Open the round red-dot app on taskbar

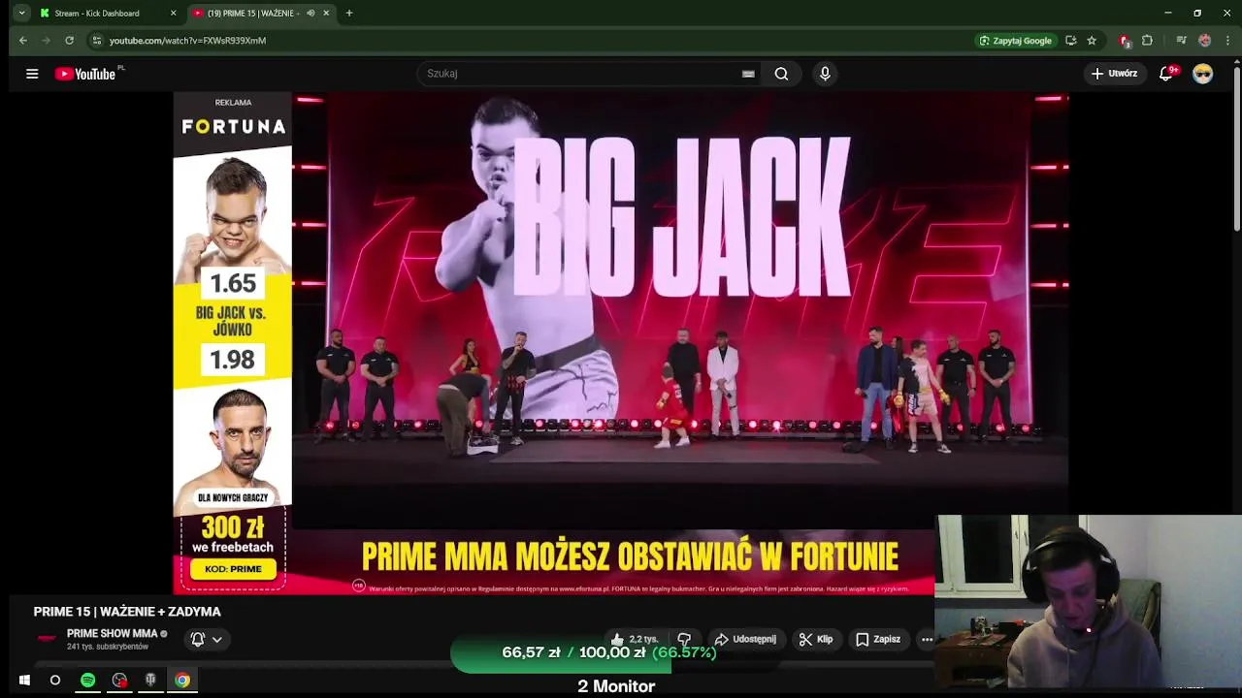click(119, 681)
